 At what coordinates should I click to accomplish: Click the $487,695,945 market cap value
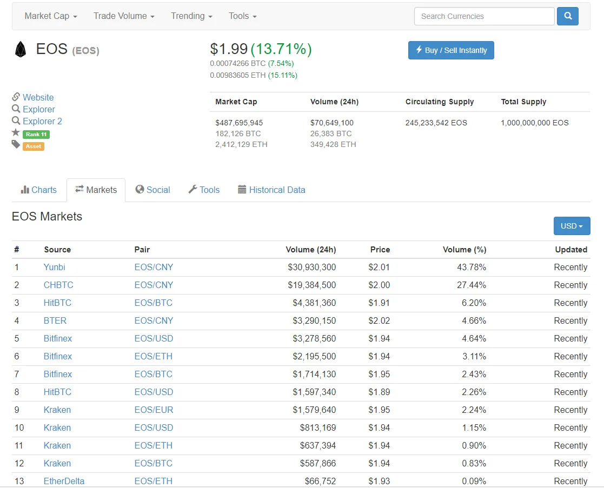pos(239,123)
